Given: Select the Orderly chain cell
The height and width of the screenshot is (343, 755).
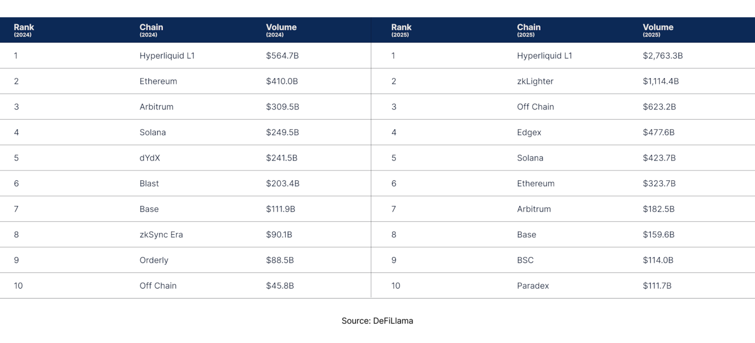Looking at the screenshot, I should 154,260.
